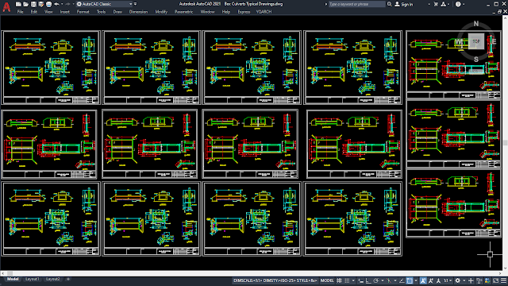Image resolution: width=508 pixels, height=286 pixels.
Task: Click the annotation scale icon in status bar
Action: [x=438, y=280]
